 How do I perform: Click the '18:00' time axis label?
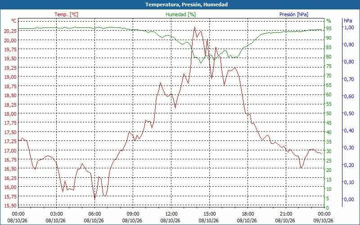[x=248, y=214]
